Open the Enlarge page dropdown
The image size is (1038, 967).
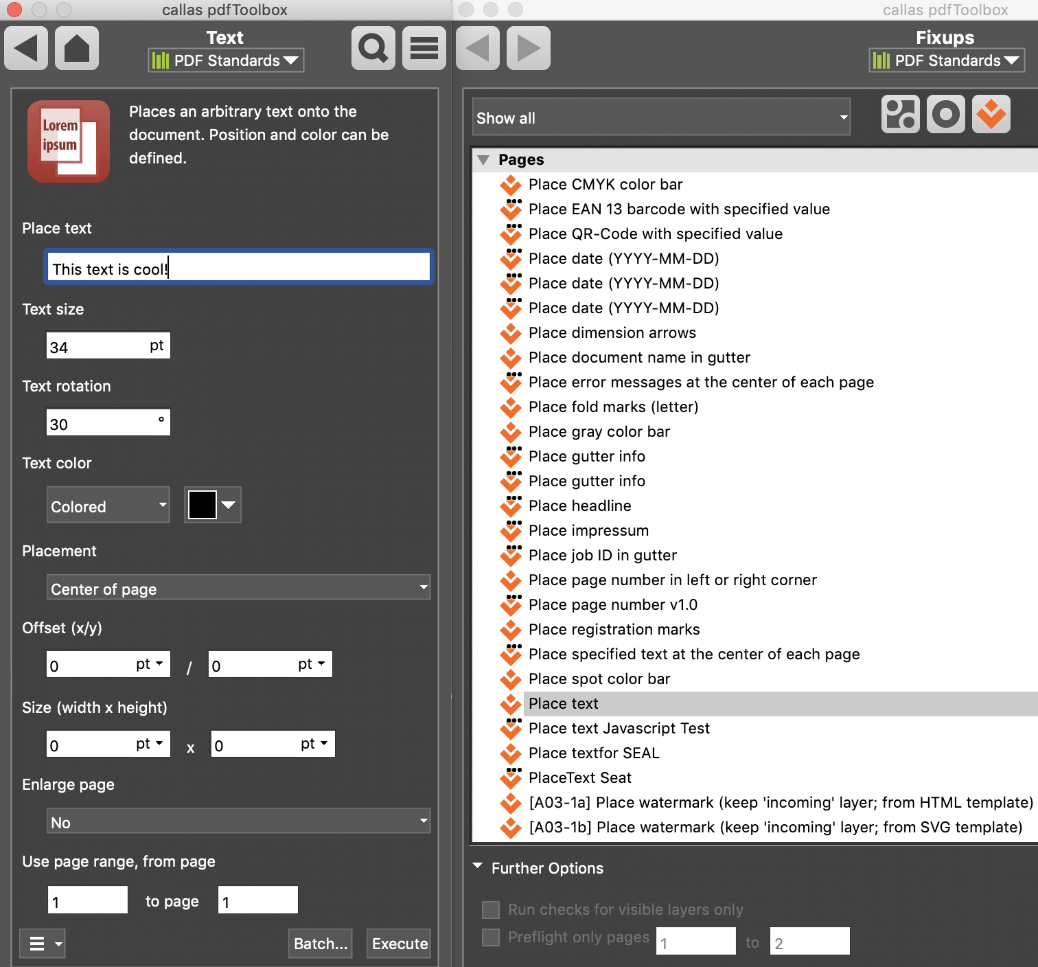238,821
